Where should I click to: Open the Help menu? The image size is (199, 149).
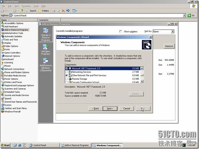[x=44, y=6]
